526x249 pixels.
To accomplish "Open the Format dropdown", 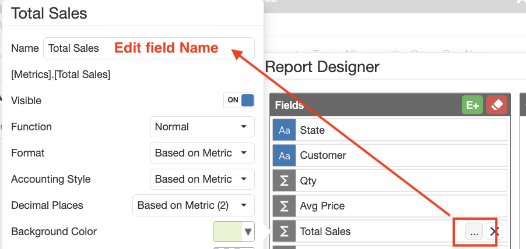I will [202, 153].
